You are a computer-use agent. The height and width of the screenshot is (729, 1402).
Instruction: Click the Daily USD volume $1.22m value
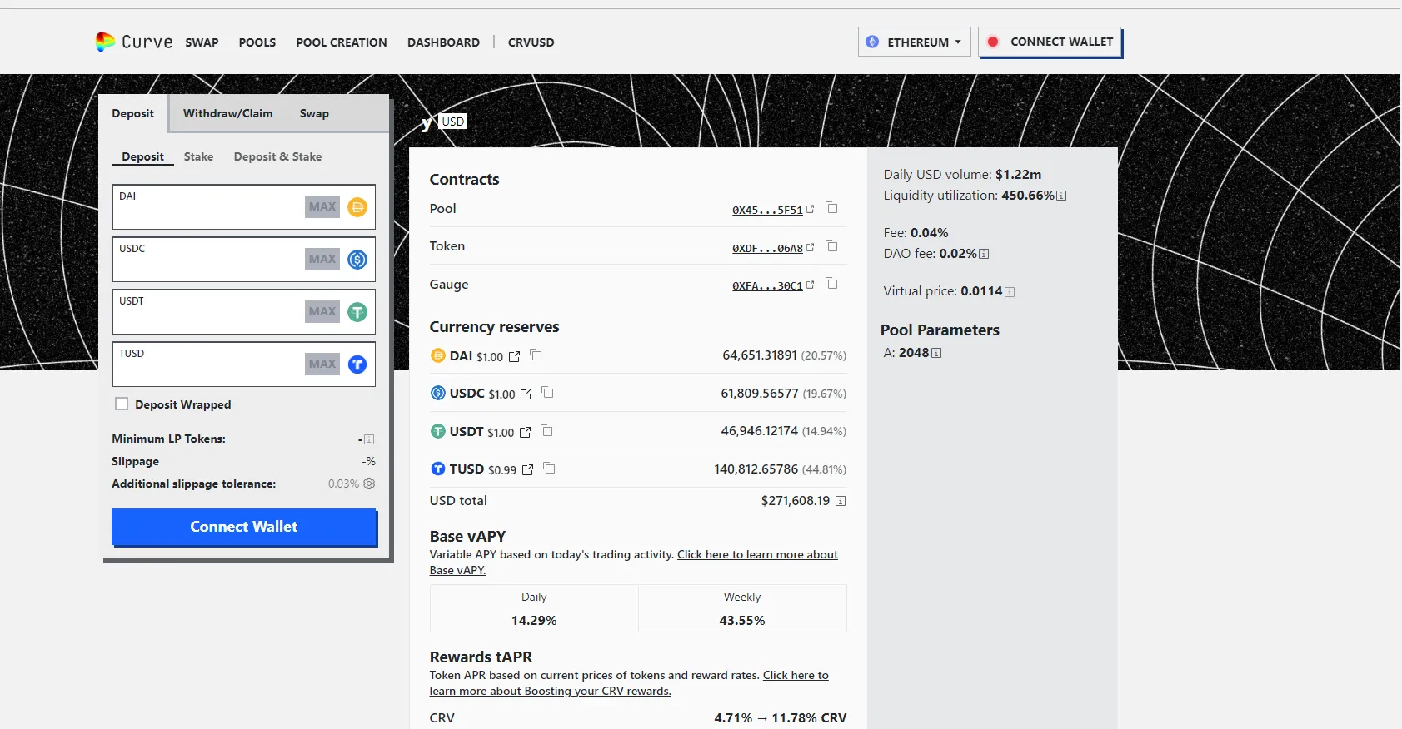(x=1019, y=175)
